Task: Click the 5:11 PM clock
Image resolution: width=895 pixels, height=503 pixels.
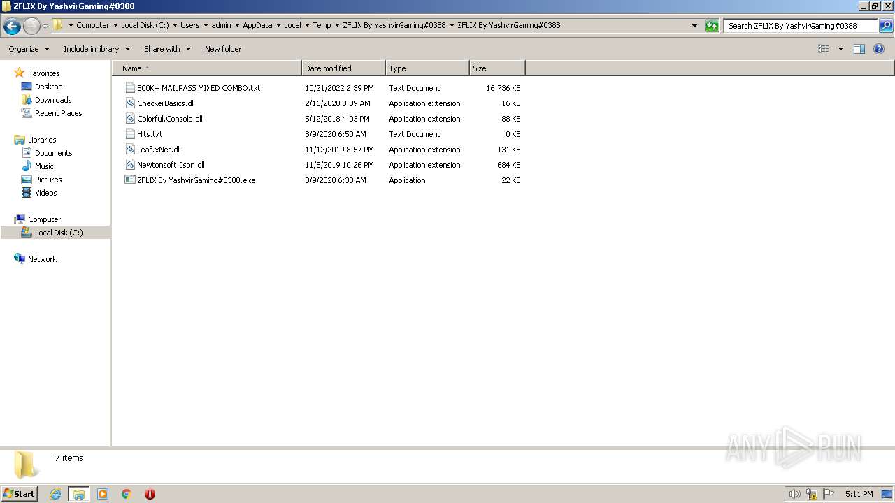Action: point(859,494)
